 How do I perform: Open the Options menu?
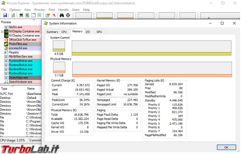(x=15, y=10)
